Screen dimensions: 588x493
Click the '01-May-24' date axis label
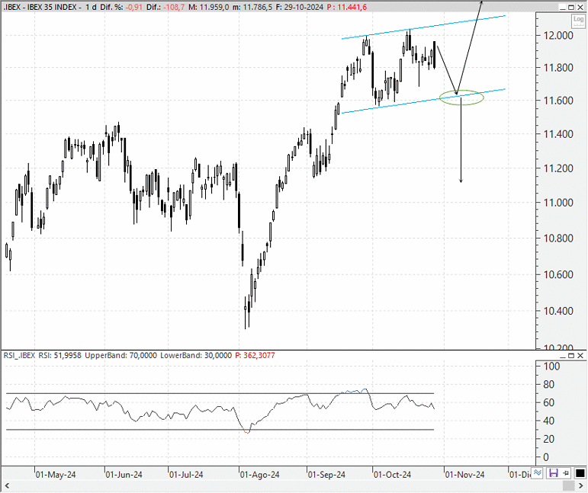pos(56,475)
